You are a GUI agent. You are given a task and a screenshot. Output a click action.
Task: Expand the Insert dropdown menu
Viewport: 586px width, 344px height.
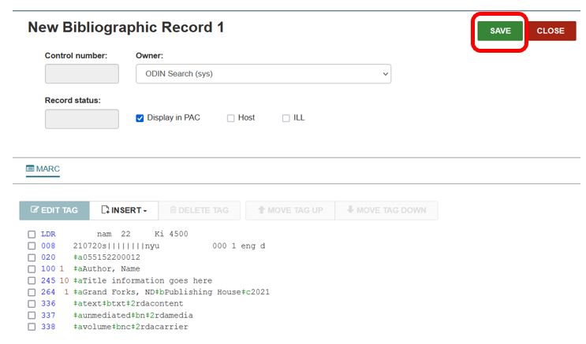pyautogui.click(x=124, y=210)
